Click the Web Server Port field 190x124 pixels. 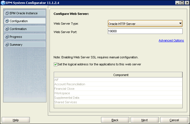pyautogui.click(x=145, y=31)
